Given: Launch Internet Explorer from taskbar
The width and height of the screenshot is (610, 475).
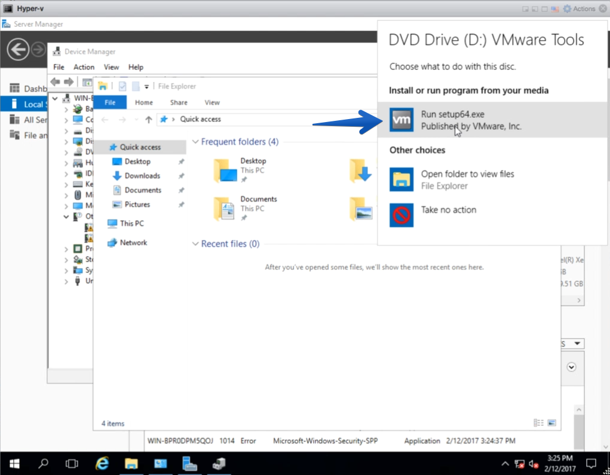Looking at the screenshot, I should (102, 464).
